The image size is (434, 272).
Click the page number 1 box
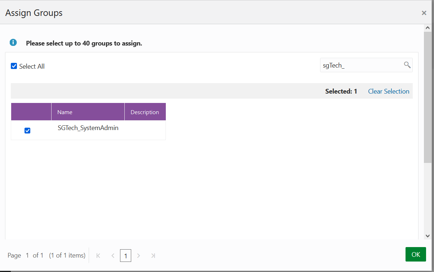125,255
